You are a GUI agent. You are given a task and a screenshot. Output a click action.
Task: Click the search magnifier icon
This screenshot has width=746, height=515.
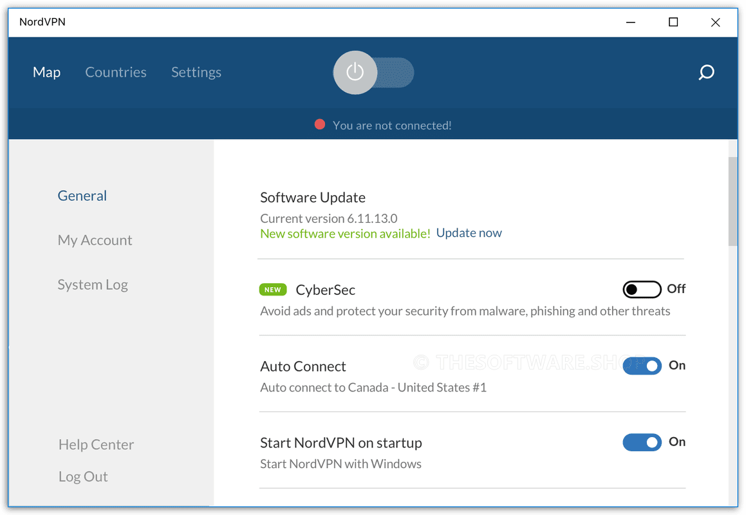click(x=706, y=72)
